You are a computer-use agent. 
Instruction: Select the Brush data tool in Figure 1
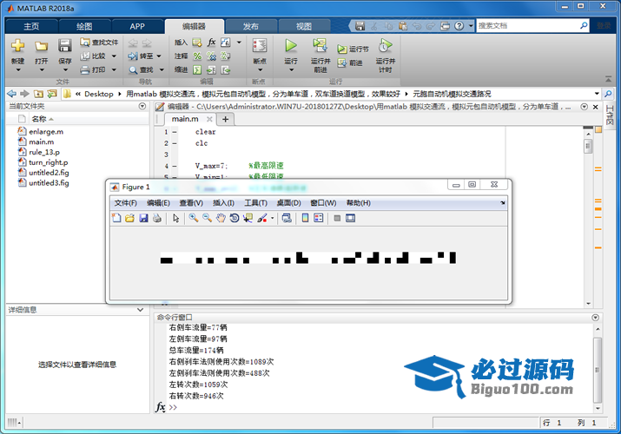(262, 218)
